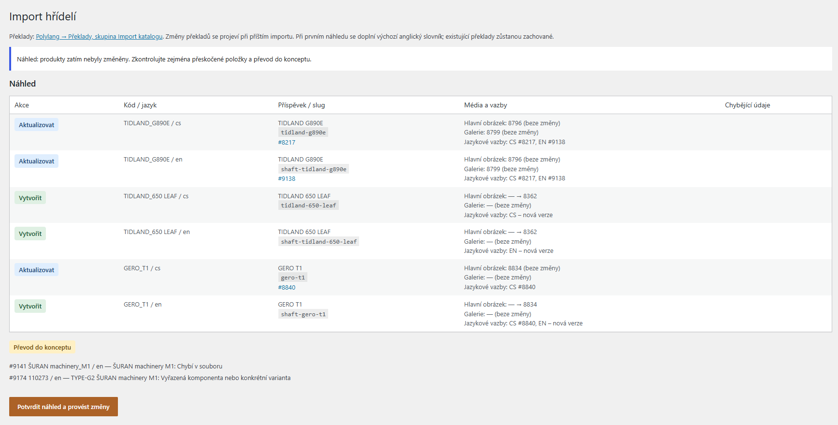Screen dimensions: 838x425
Task: Click the slug shaft-gero-t1
Action: [x=303, y=314]
